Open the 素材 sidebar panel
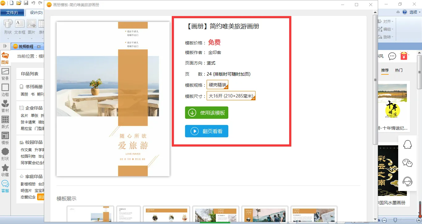 5,106
